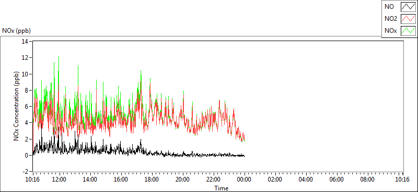The height and width of the screenshot is (192, 418).
Task: Click the NOx Concentration (ppb) axis label
Action: point(17,106)
